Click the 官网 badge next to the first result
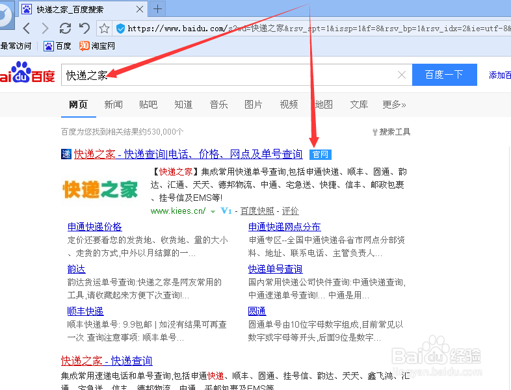Image resolution: width=511 pixels, height=390 pixels. (321, 155)
